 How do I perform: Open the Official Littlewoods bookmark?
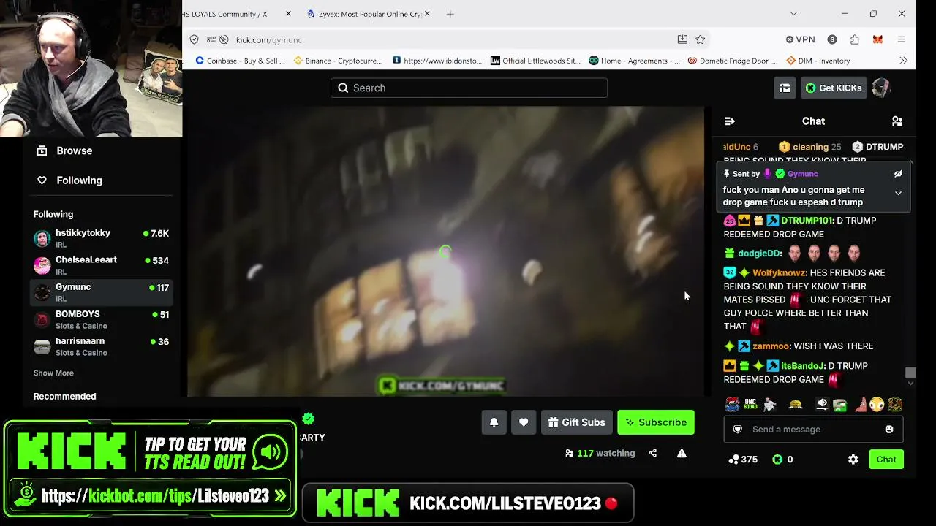click(536, 61)
